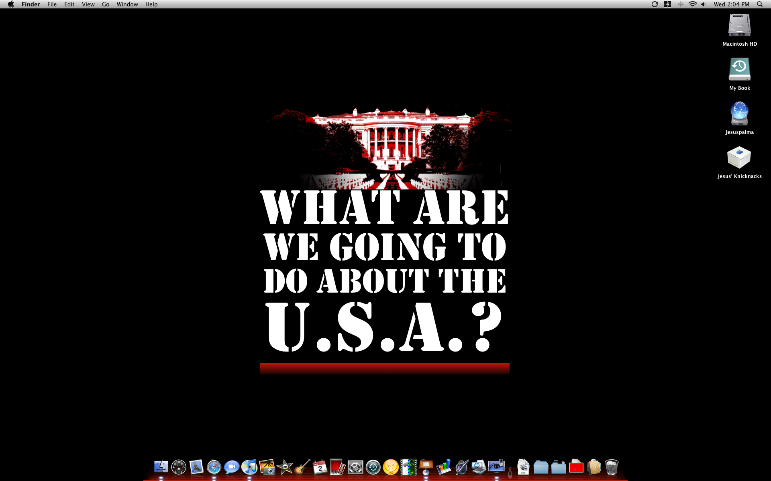This screenshot has height=481, width=771.
Task: Open Finder from the Dock
Action: tap(161, 467)
